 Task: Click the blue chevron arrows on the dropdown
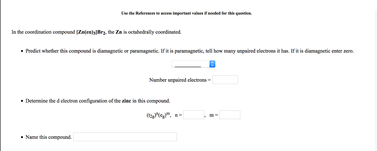[x=212, y=64]
